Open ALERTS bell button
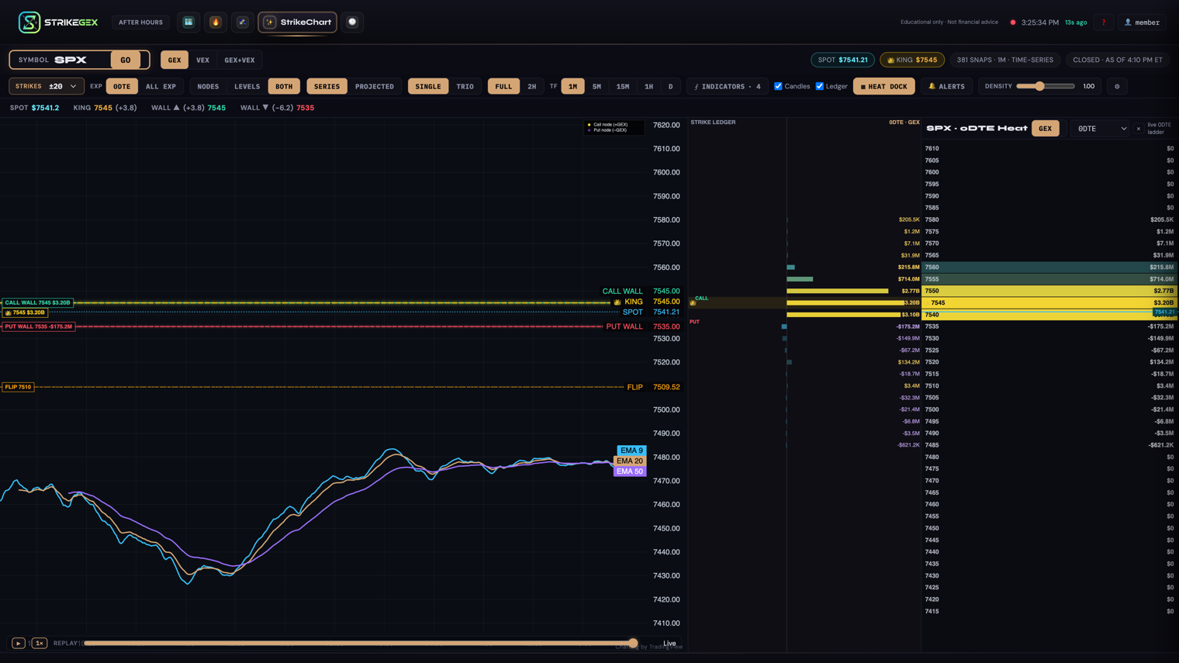Viewport: 1179px width, 663px height. click(x=946, y=86)
